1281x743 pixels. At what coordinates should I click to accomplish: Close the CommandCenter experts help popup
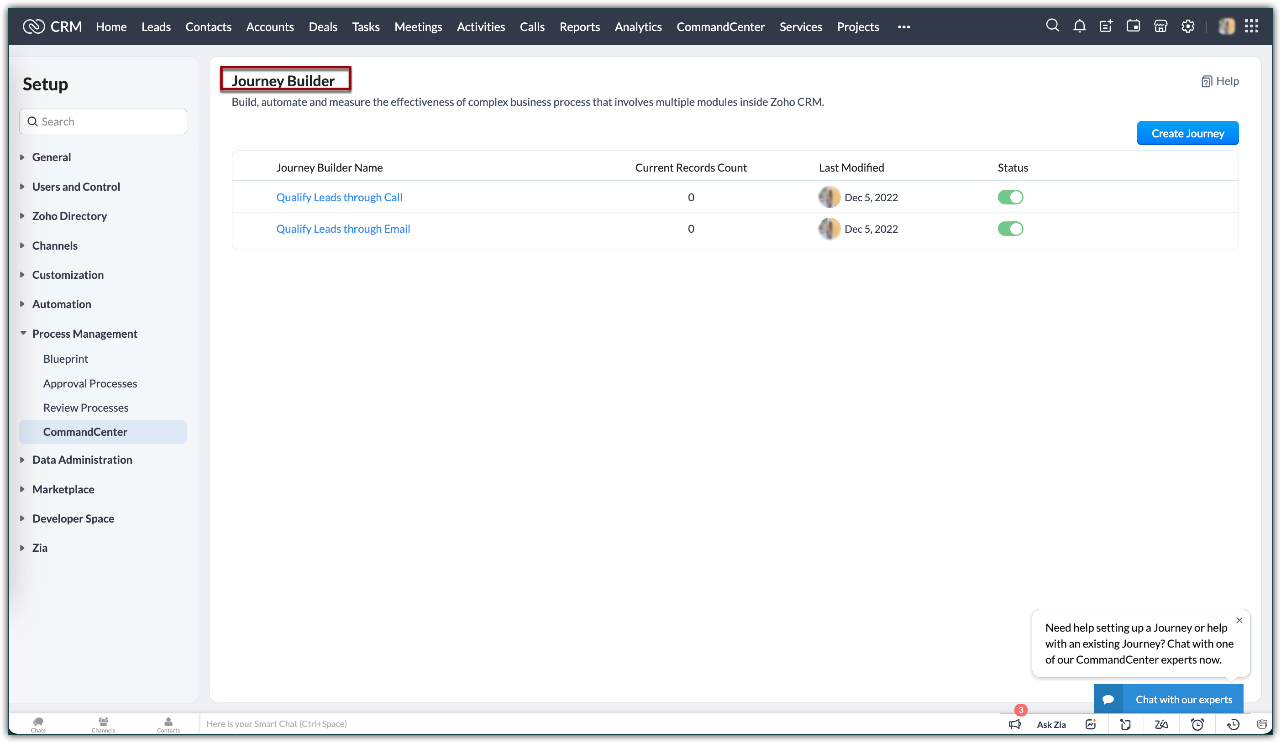pos(1239,620)
